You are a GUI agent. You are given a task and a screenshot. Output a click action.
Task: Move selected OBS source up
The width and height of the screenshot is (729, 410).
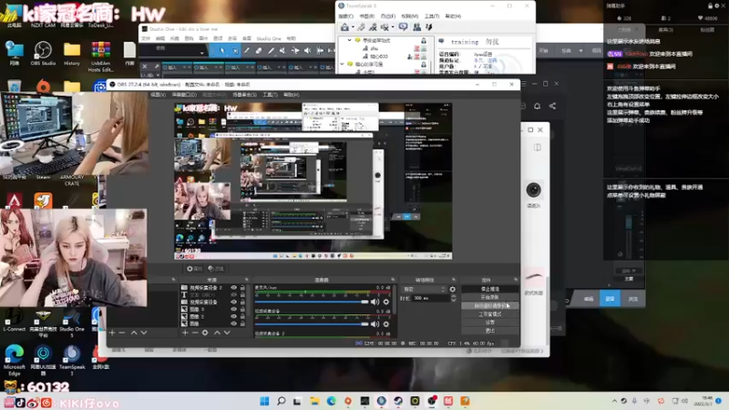pos(217,333)
